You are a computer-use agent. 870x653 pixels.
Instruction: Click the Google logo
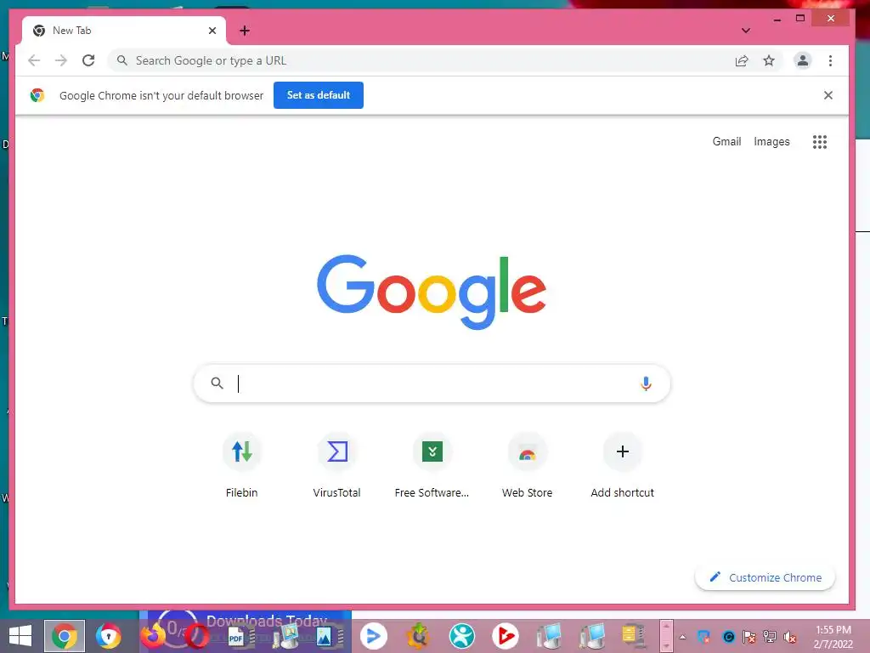pos(432,292)
